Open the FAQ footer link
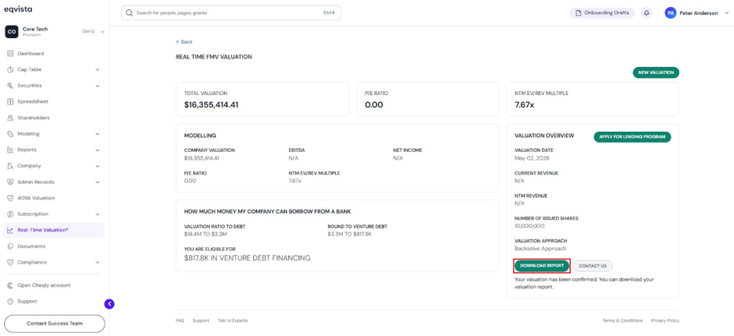 click(180, 320)
